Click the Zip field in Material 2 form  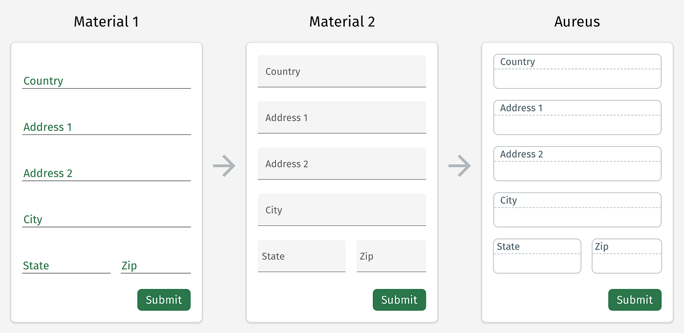391,256
